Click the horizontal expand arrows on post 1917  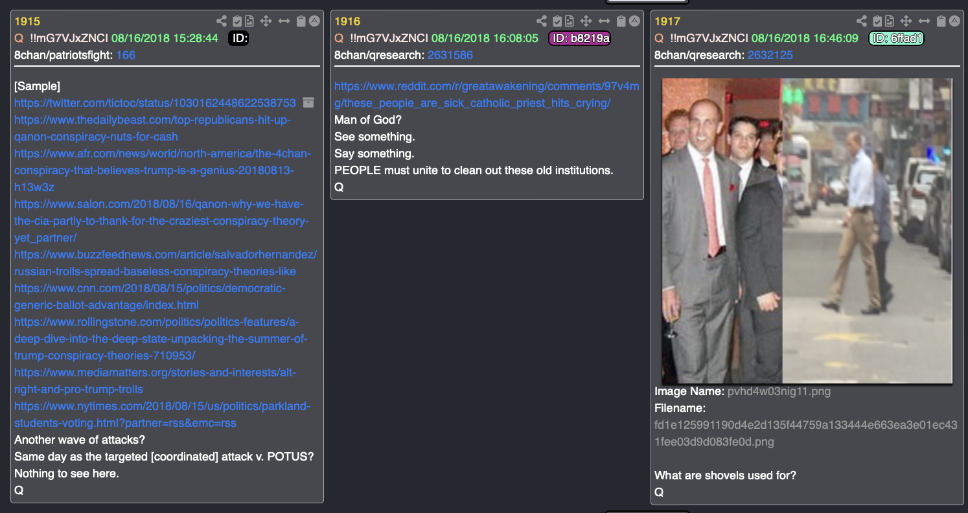(x=924, y=21)
